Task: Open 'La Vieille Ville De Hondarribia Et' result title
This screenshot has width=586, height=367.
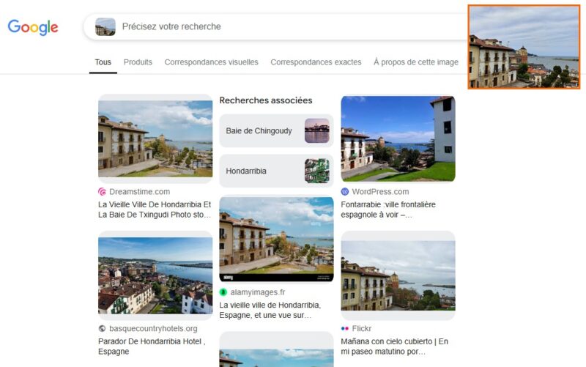Action: (x=155, y=210)
